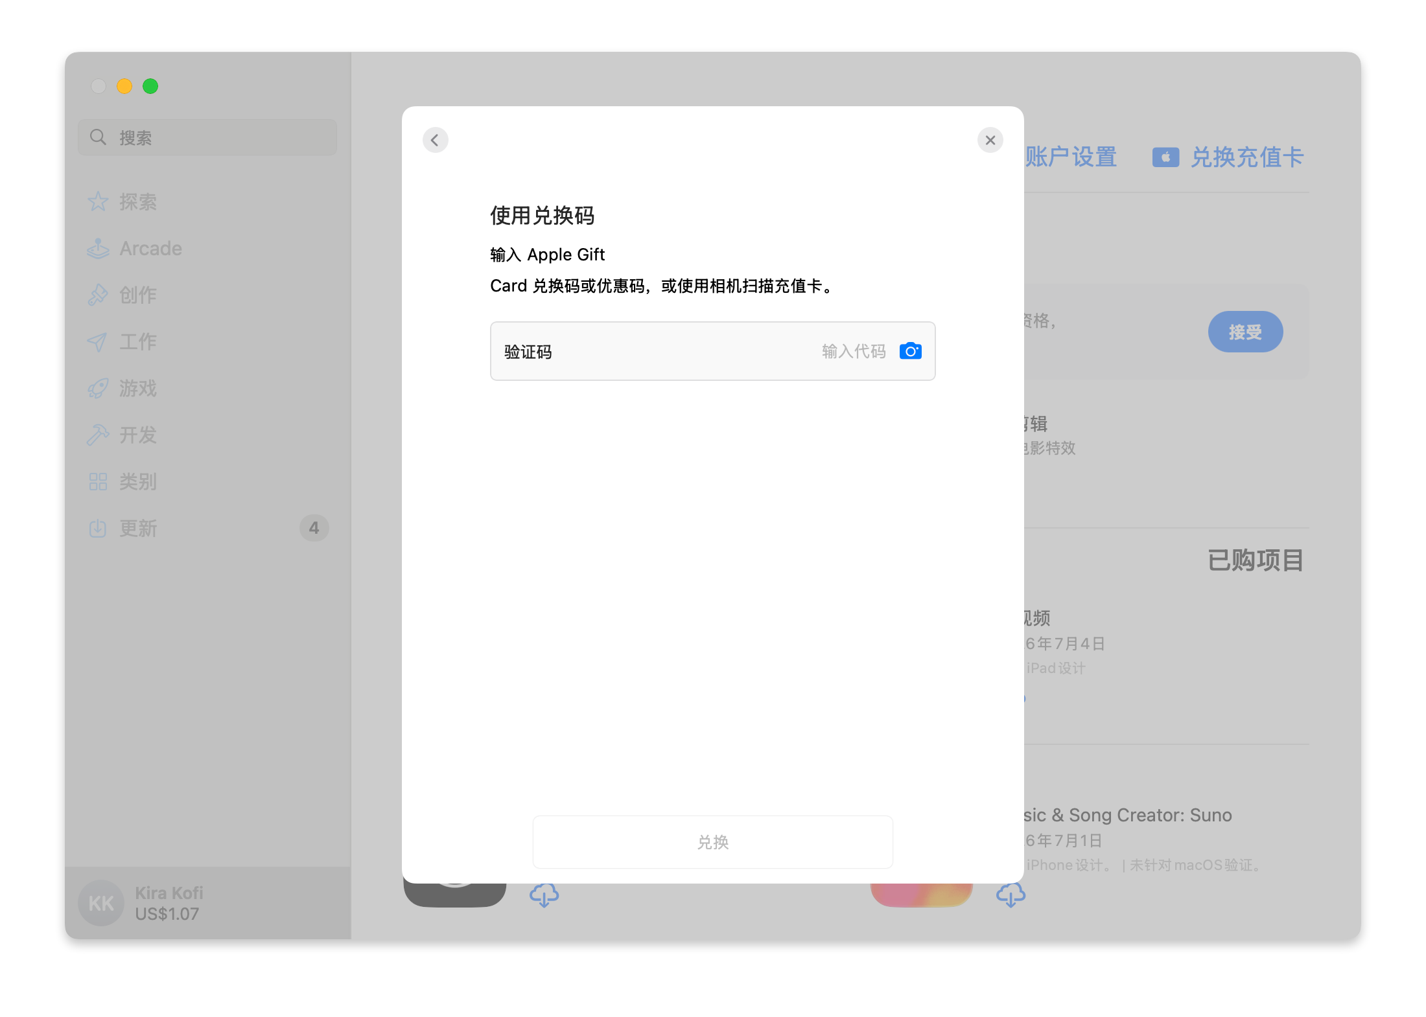This screenshot has height=1017, width=1426.
Task: Click the download icon beside 更新
Action: pyautogui.click(x=98, y=529)
